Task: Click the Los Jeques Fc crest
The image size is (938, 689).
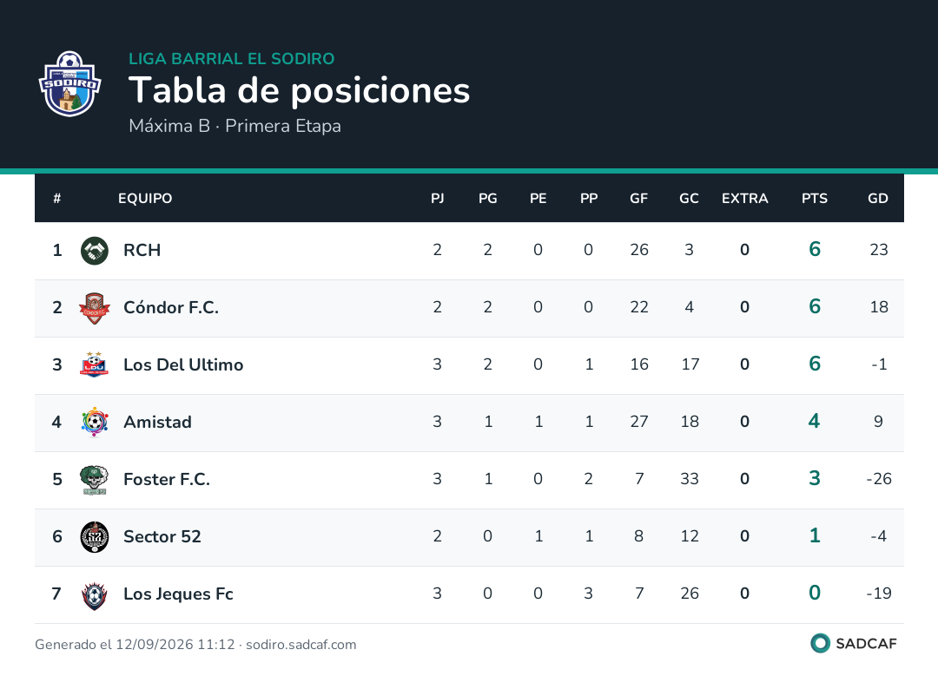Action: click(x=95, y=594)
